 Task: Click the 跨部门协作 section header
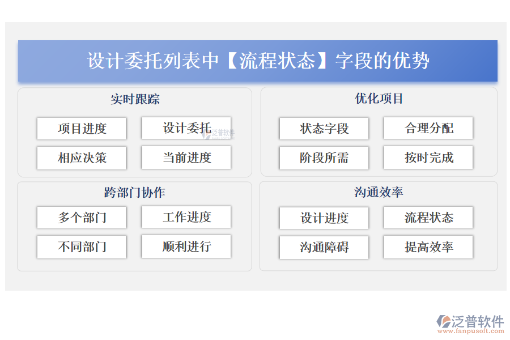pos(135,192)
